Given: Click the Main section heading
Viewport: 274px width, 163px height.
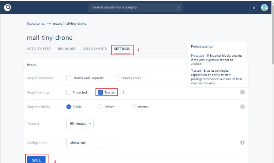Looking at the screenshot, I should pyautogui.click(x=31, y=65).
